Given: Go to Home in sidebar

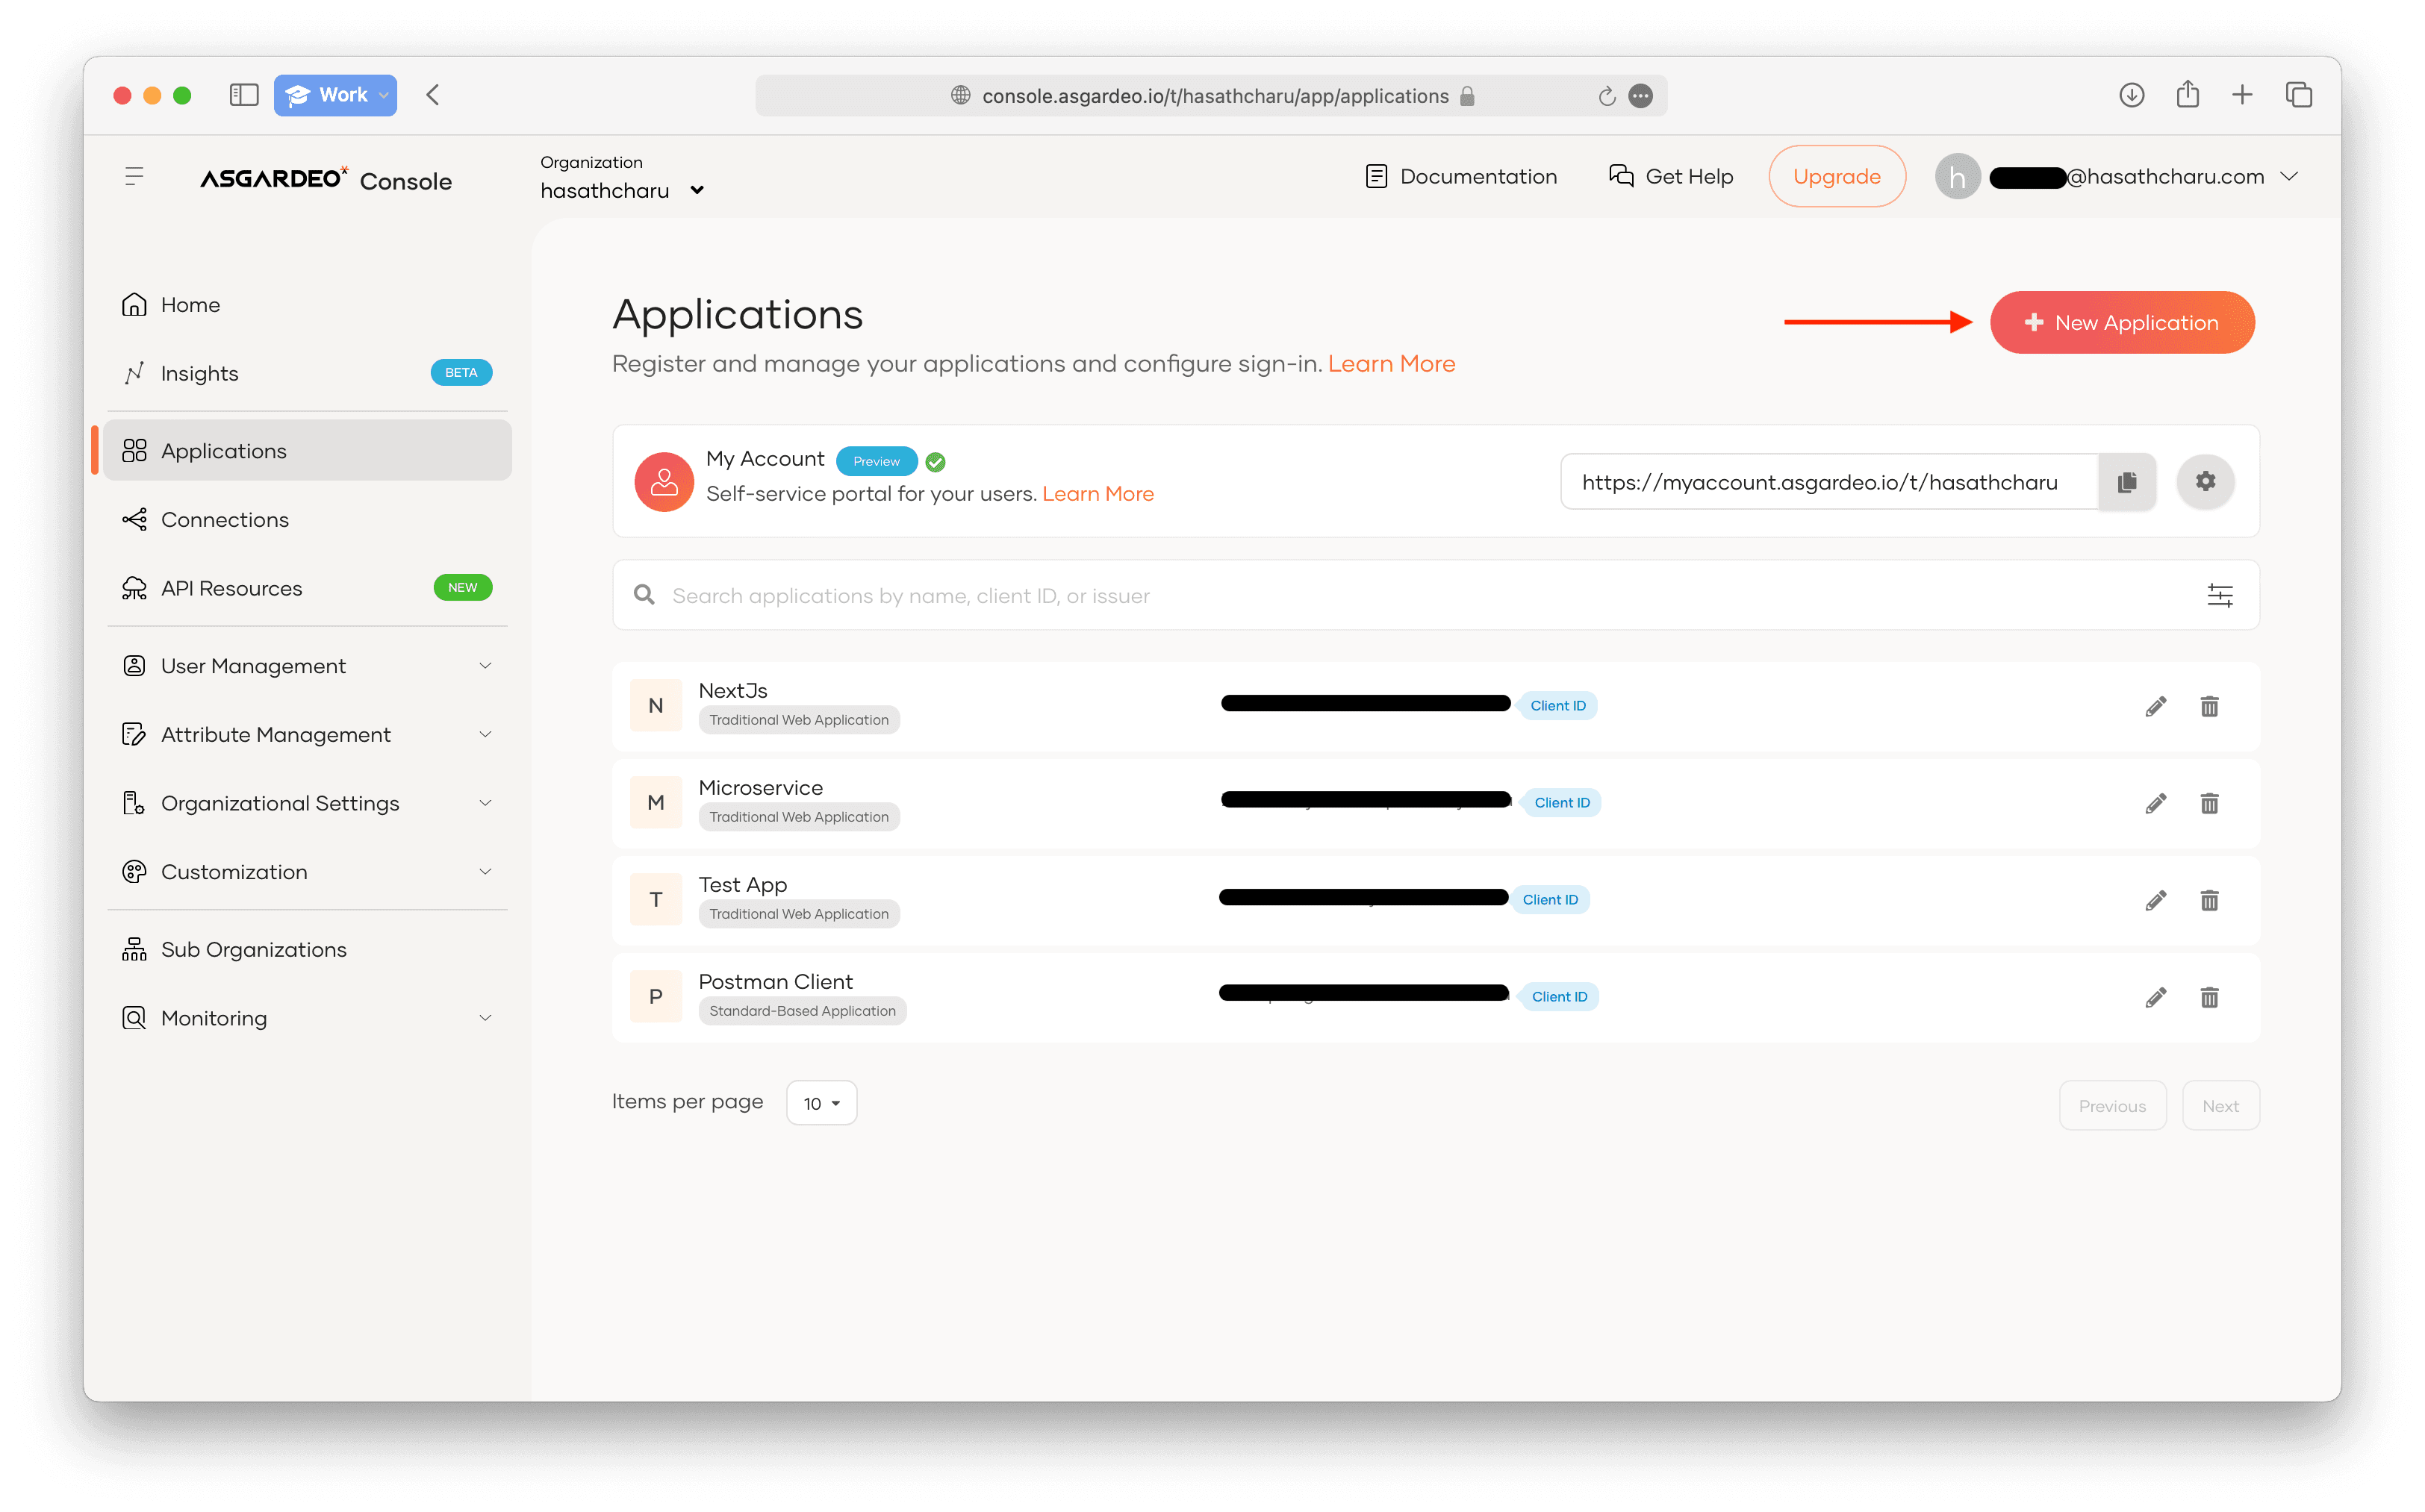Looking at the screenshot, I should click(307, 305).
